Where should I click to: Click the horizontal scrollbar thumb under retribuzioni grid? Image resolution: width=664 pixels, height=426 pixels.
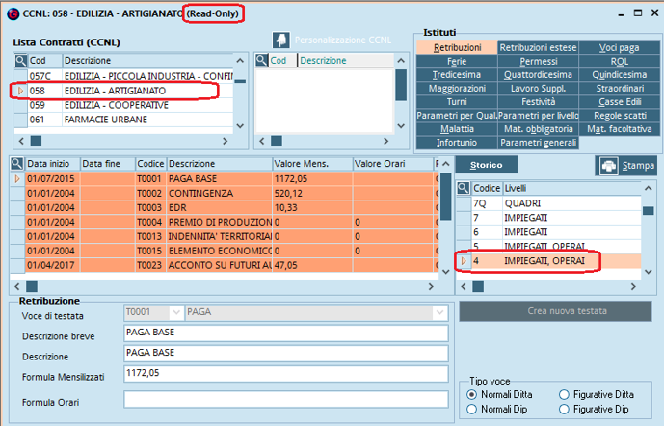coord(32,286)
